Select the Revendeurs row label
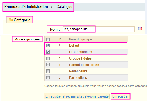 pyautogui.click(x=78, y=71)
